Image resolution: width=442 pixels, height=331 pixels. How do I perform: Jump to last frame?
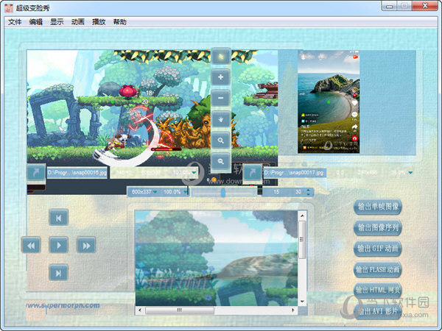coord(59,273)
